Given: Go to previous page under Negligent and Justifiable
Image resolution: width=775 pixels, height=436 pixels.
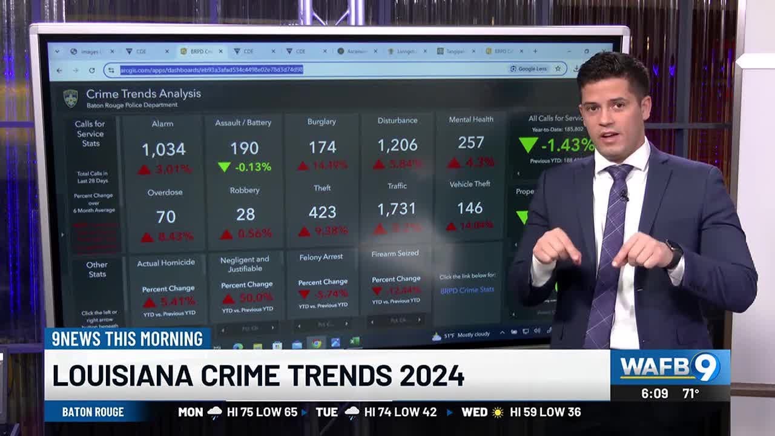Looking at the screenshot, I should coord(222,329).
